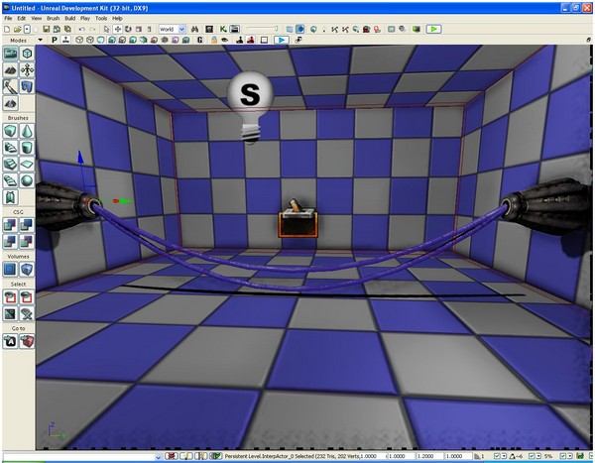The width and height of the screenshot is (595, 463).
Task: Click CSG Intersect icon
Action: (x=10, y=241)
